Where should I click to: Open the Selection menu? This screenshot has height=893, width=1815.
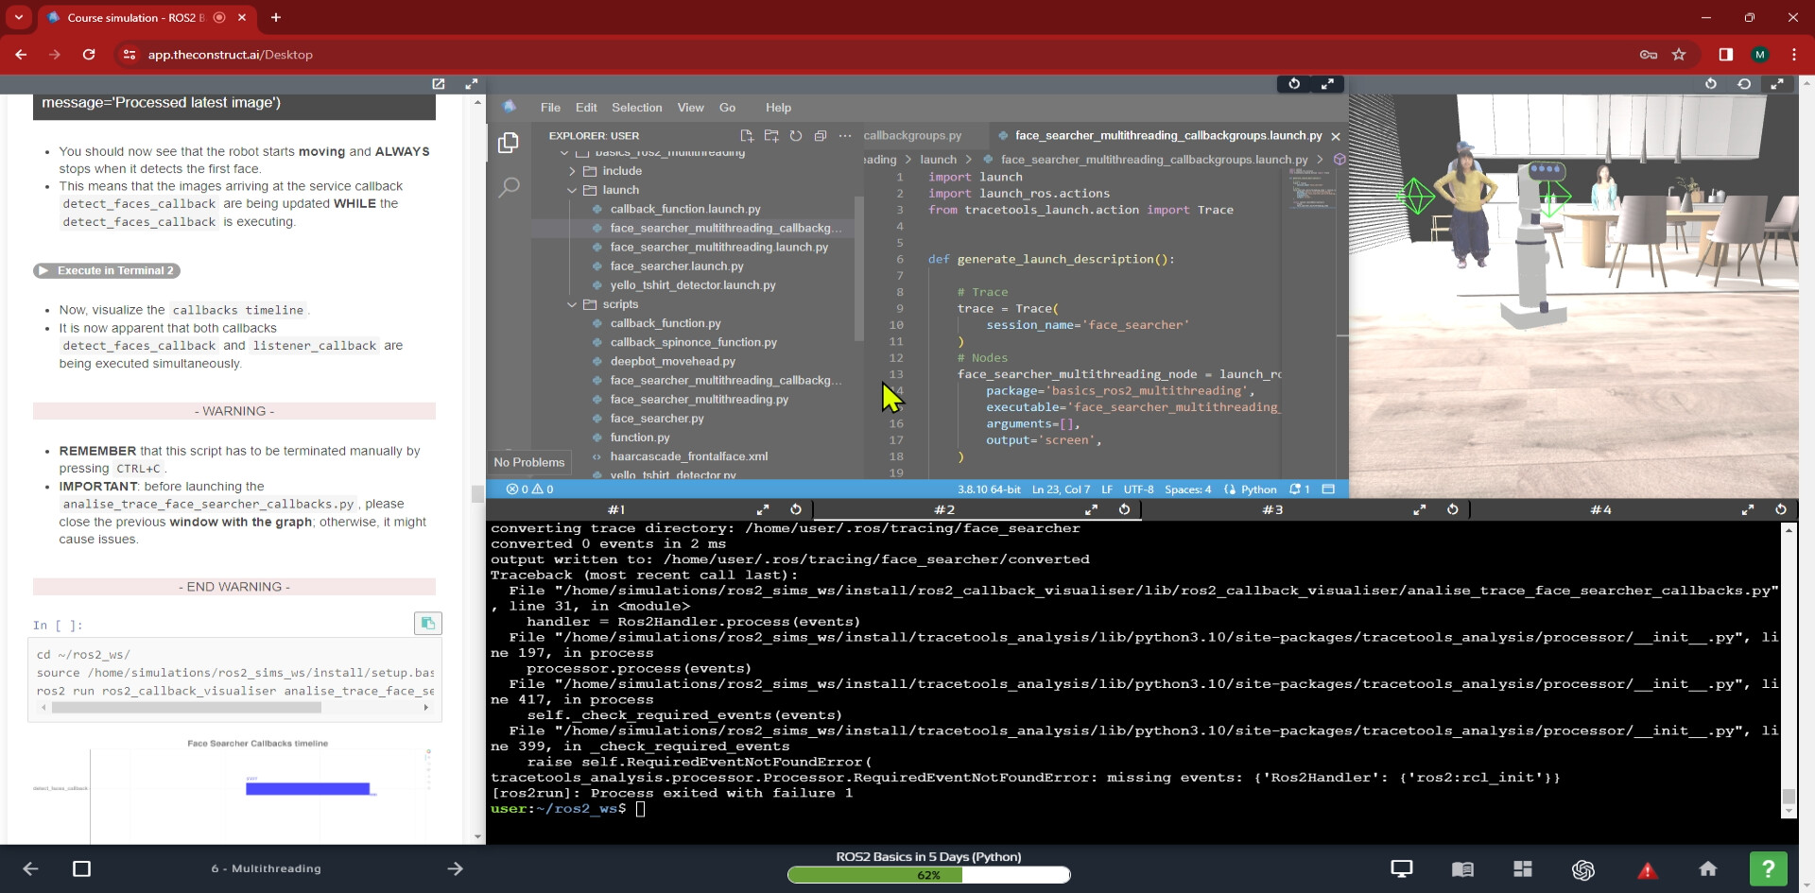point(636,108)
